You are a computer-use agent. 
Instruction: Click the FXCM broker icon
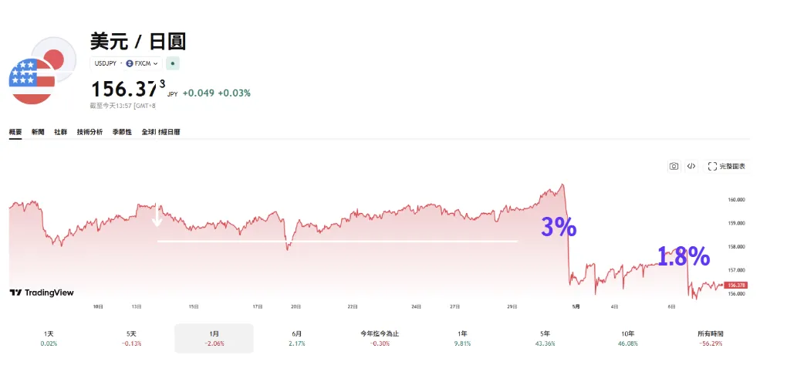point(129,63)
